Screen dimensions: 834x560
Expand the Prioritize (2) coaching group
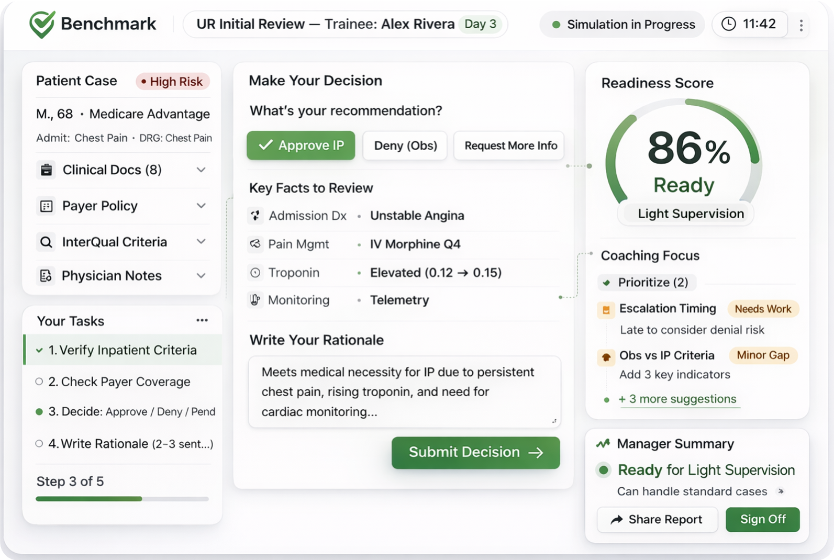coord(647,283)
